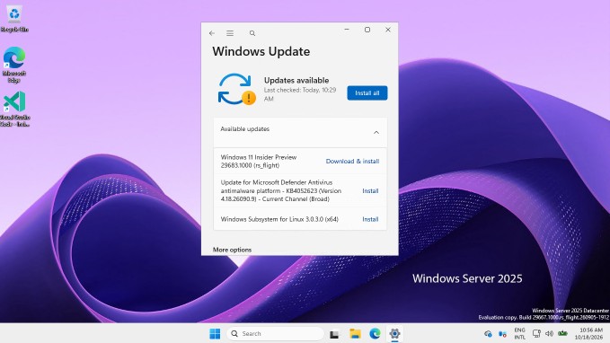Install Windows Subsystem for Linux update
Image resolution: width=610 pixels, height=343 pixels.
(x=370, y=219)
